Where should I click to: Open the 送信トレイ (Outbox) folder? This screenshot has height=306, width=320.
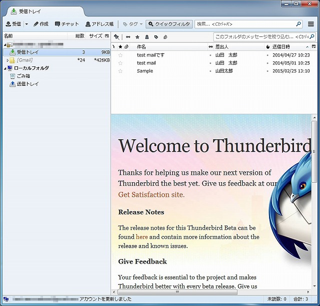(x=27, y=84)
